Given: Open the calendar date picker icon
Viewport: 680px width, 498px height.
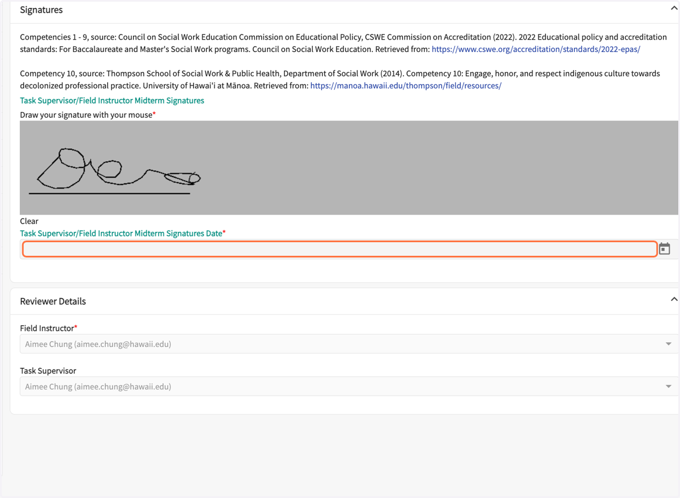Looking at the screenshot, I should coord(665,249).
